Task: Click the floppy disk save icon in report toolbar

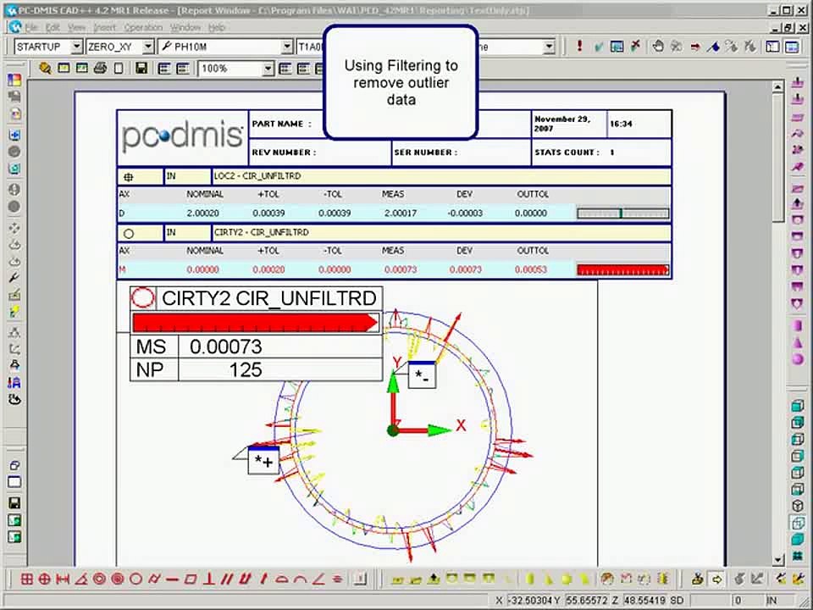Action: [x=141, y=68]
